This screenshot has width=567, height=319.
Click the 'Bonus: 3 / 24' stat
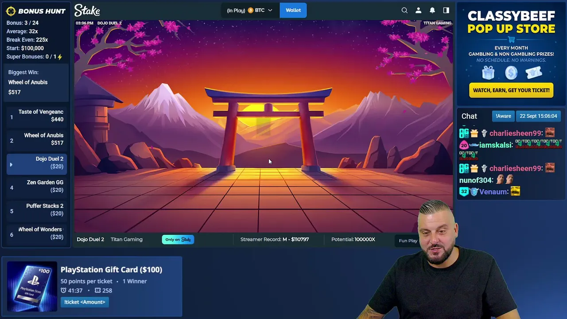pos(23,23)
